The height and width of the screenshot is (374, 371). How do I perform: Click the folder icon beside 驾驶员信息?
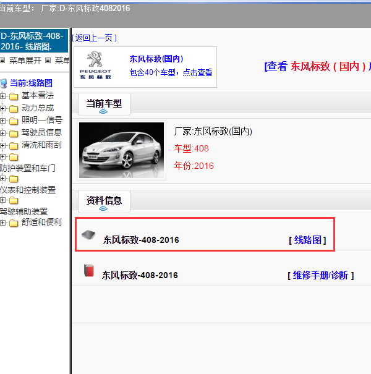click(x=14, y=134)
